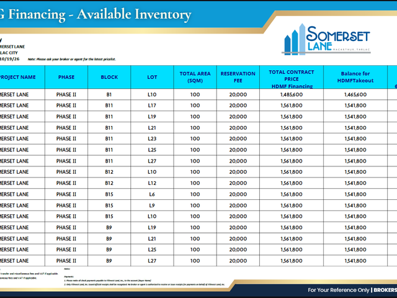Click lot L17 in block B11
This screenshot has width=397, height=298.
click(x=152, y=106)
